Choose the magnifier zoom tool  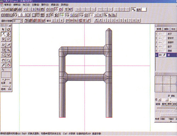click(x=8, y=60)
